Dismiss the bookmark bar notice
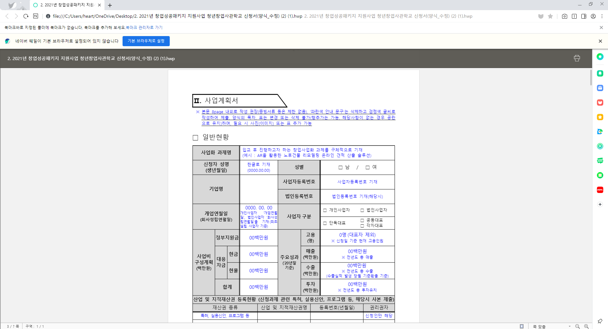The height and width of the screenshot is (329, 608). click(601, 28)
